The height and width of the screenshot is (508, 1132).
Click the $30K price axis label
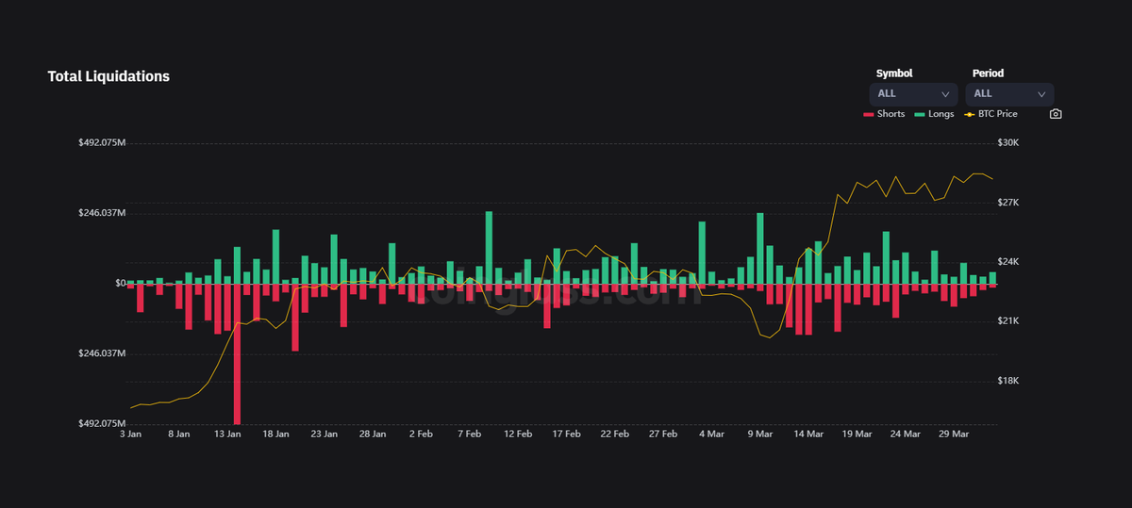(1008, 143)
